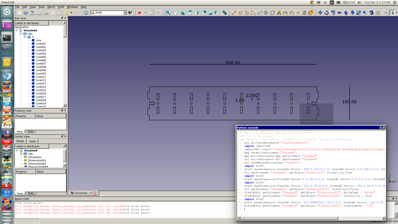
Task: Start macro recording with red button
Action: (x=139, y=13)
